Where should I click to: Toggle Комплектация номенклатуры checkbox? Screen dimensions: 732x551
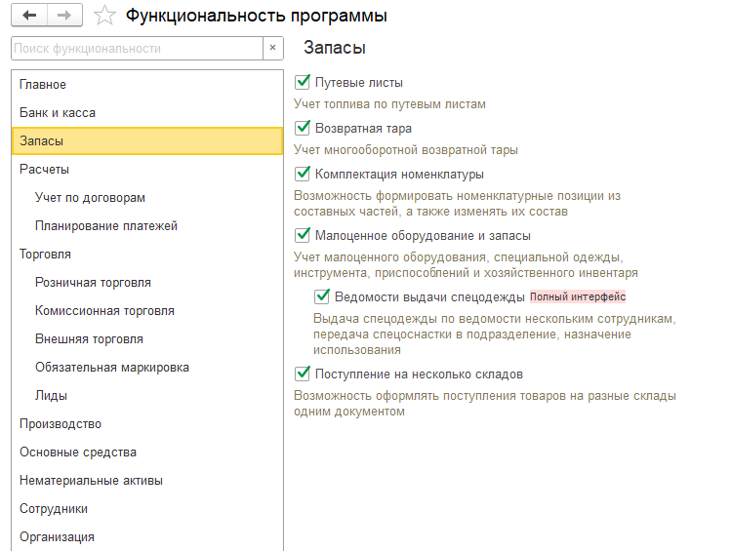point(303,175)
